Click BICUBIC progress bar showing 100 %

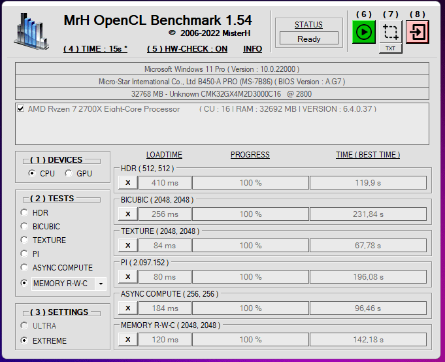250,214
